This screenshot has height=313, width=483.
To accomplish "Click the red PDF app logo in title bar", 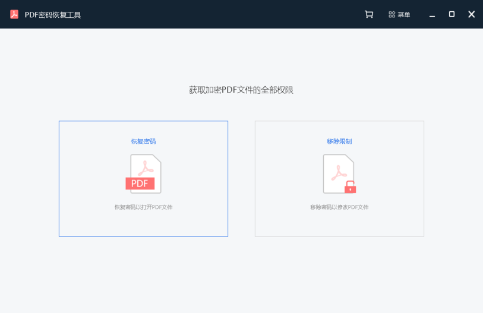I will pos(14,14).
